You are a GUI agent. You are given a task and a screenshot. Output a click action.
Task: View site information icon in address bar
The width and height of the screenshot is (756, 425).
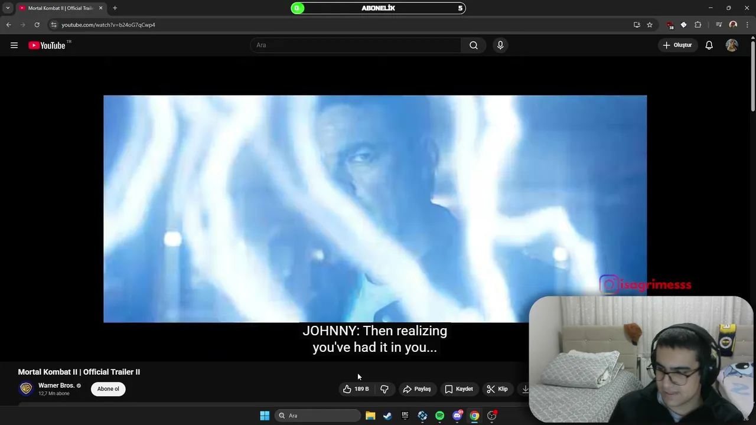[x=54, y=25]
